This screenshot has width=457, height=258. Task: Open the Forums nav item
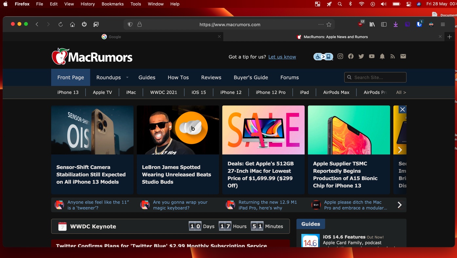click(x=290, y=77)
